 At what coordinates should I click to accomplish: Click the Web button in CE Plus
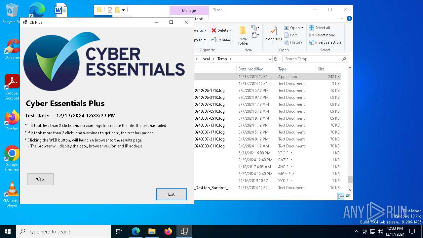pyautogui.click(x=40, y=179)
